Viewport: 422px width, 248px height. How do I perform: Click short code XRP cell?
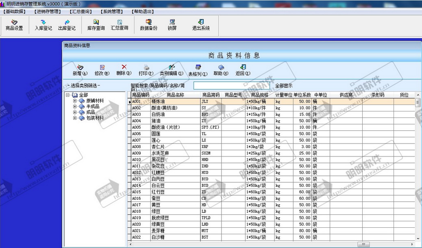click(211, 147)
